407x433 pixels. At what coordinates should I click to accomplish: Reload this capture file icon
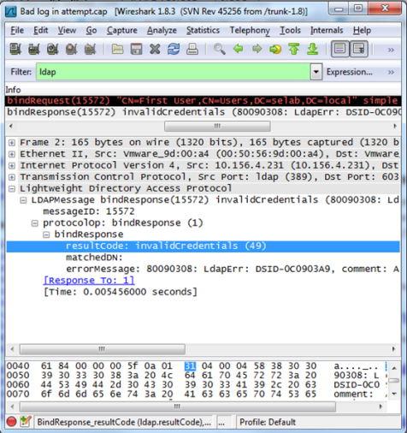(x=174, y=49)
